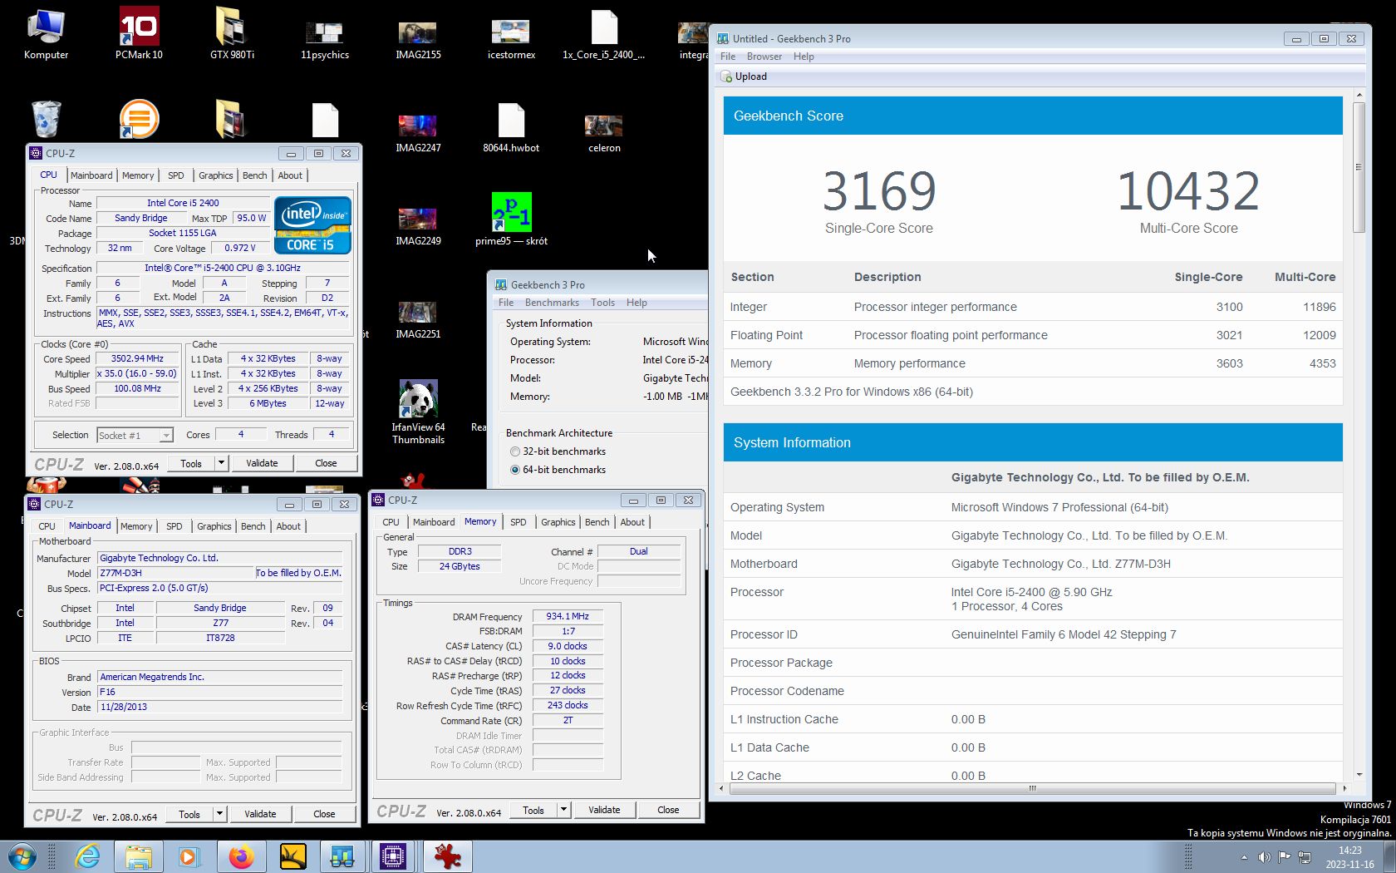
Task: Click the volume speaker tray icon
Action: tap(1264, 857)
